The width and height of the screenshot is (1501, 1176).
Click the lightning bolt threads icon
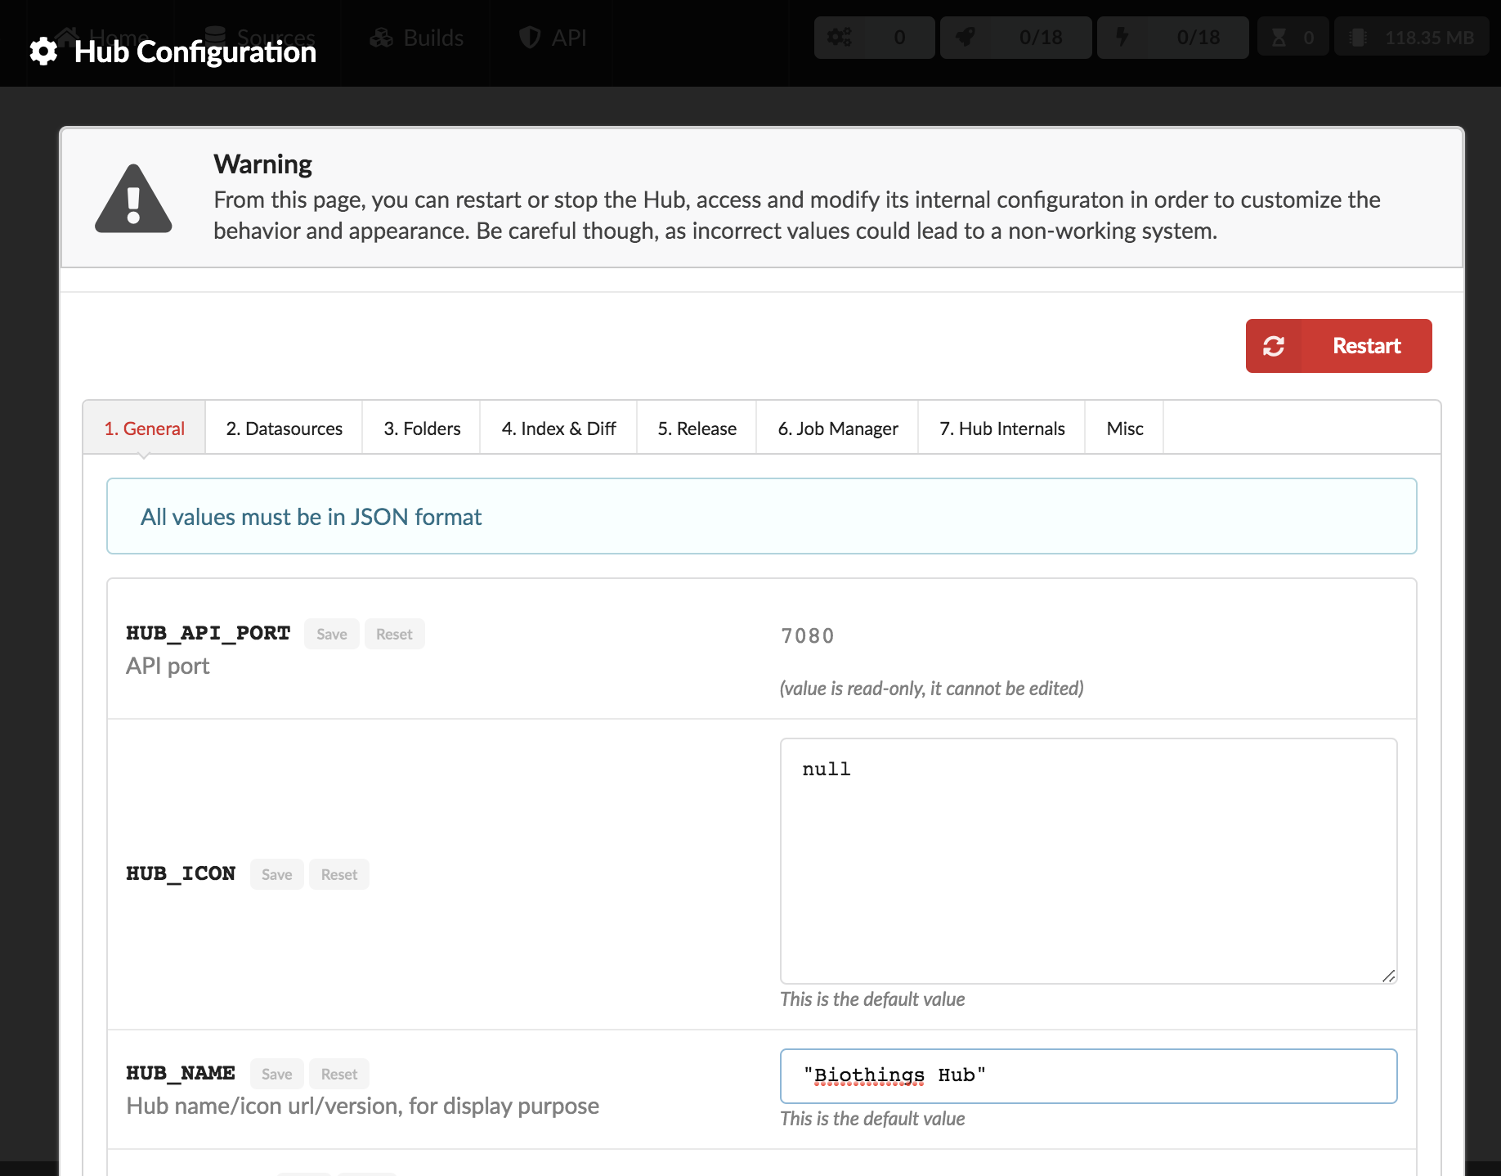click(1122, 38)
